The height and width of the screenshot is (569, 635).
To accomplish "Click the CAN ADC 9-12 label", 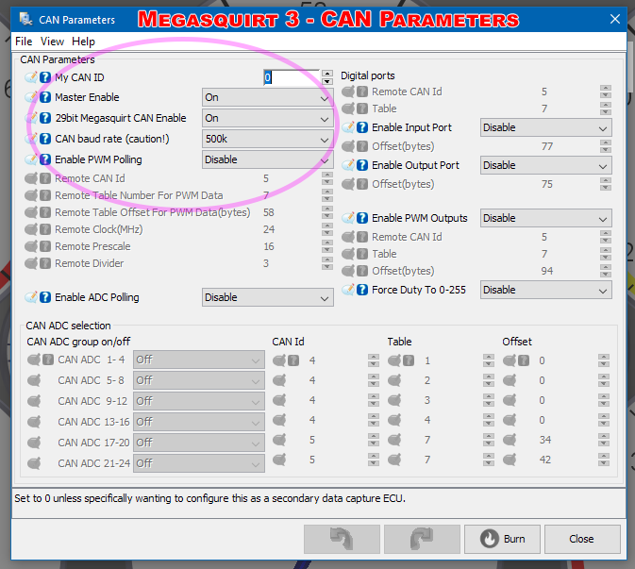I will tap(92, 401).
